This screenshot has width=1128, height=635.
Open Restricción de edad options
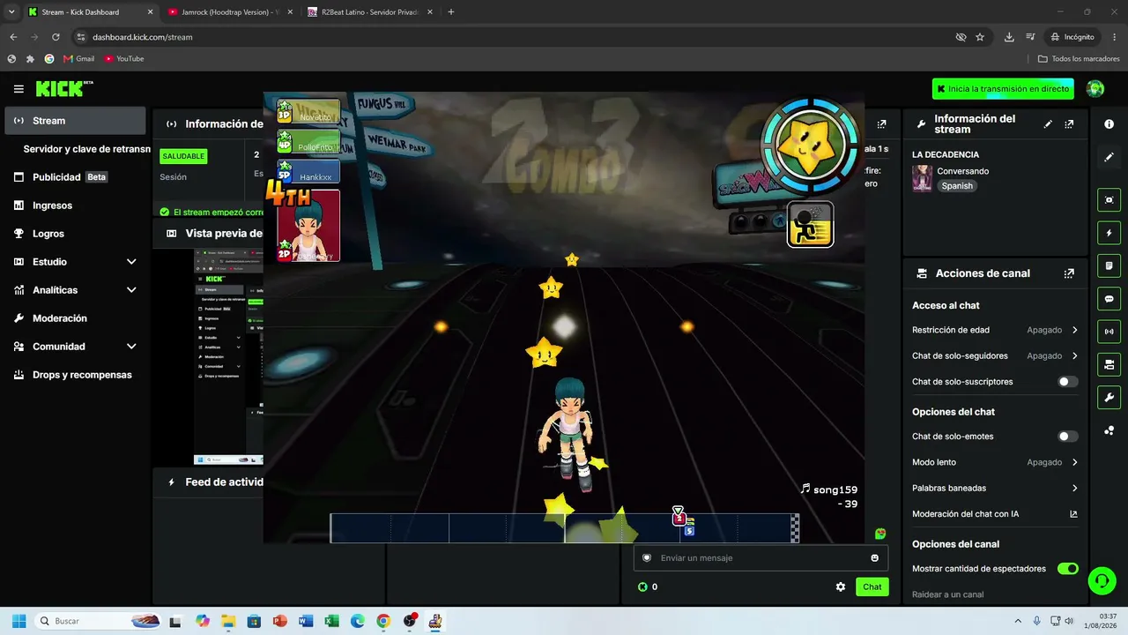coord(995,330)
